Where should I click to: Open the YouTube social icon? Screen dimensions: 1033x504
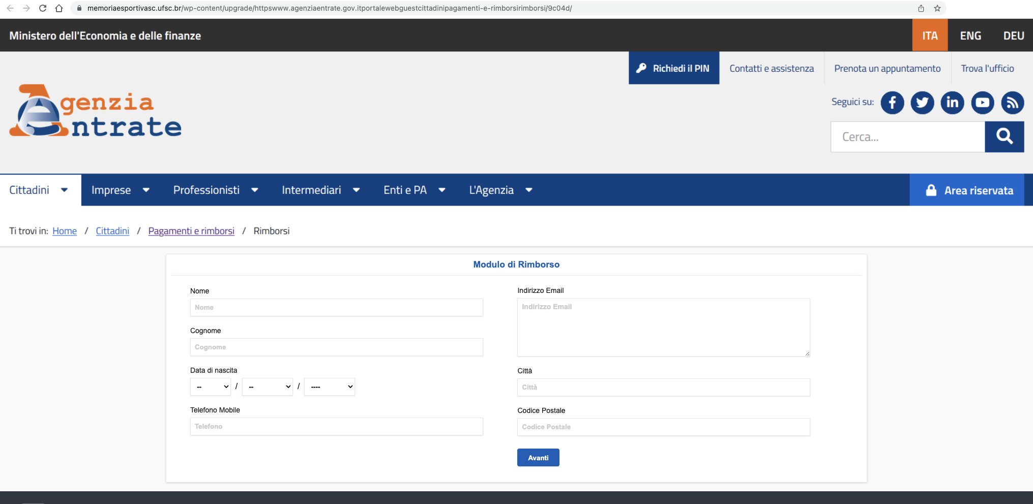tap(982, 103)
